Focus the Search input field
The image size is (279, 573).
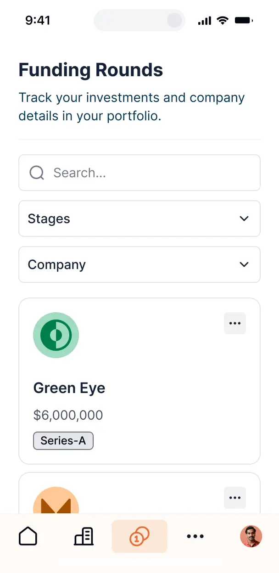click(138, 173)
